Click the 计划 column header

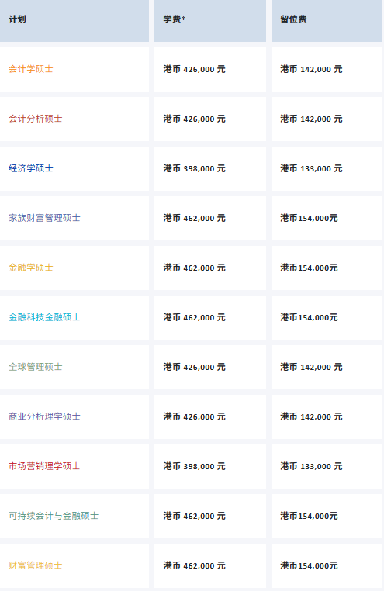pyautogui.click(x=74, y=20)
